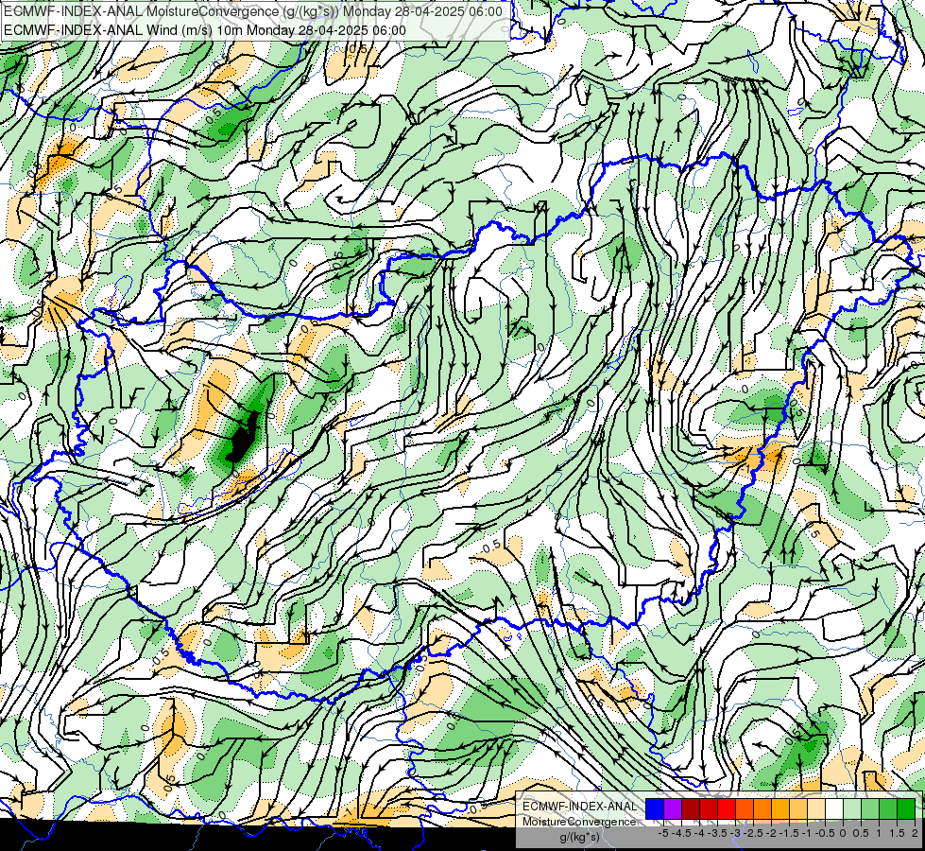The width and height of the screenshot is (925, 851).
Task: Click the -5 value on the legend scale
Action: 663,833
